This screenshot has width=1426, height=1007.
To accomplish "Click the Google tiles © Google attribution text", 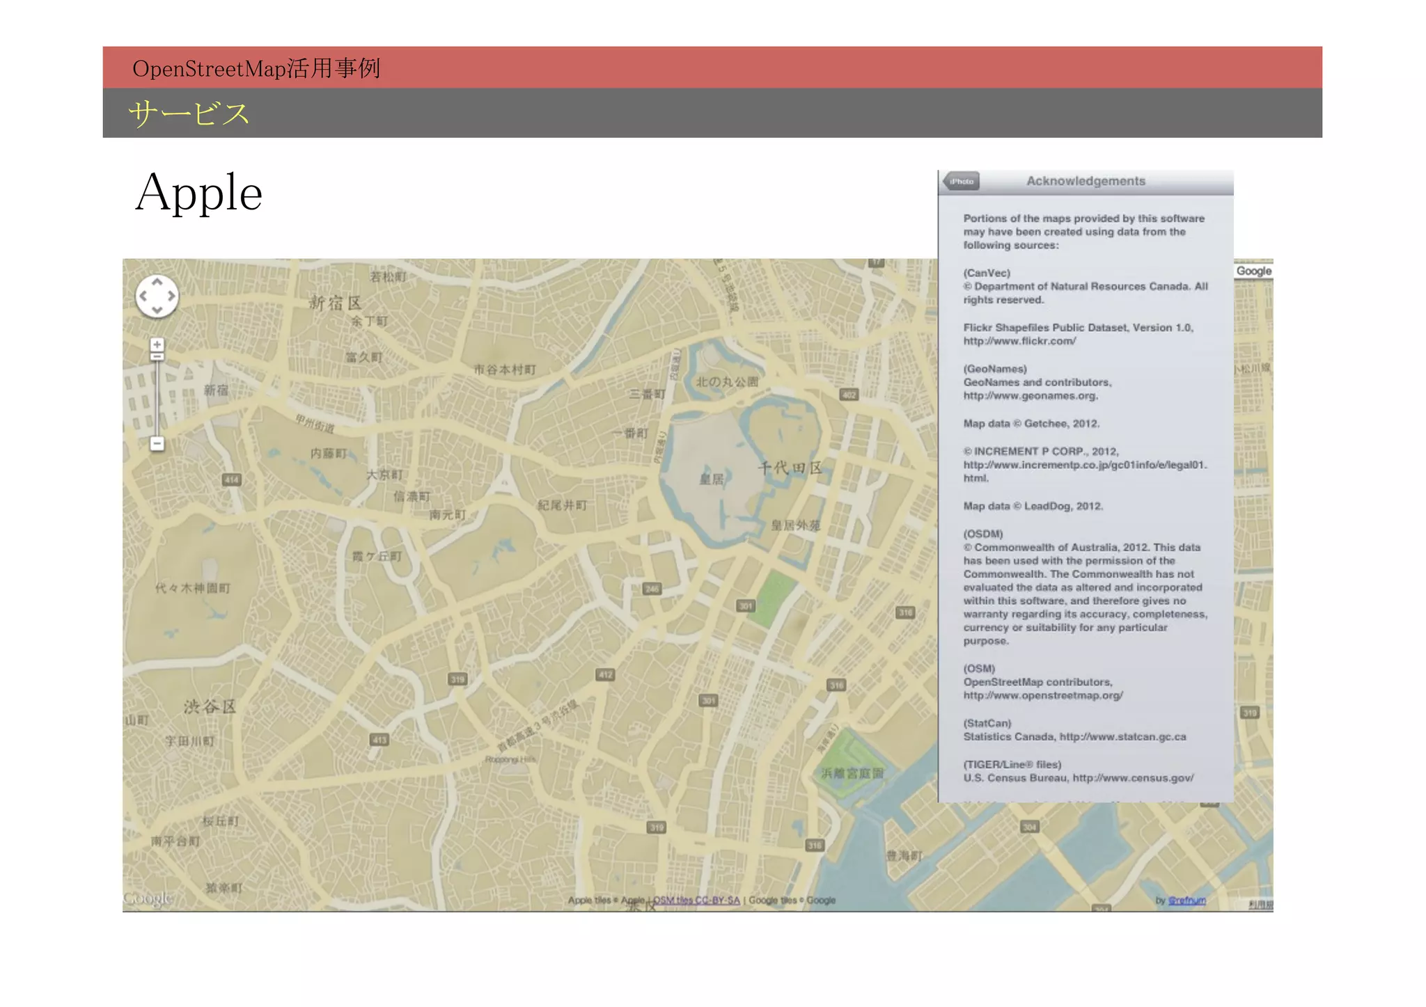I will coord(792,900).
